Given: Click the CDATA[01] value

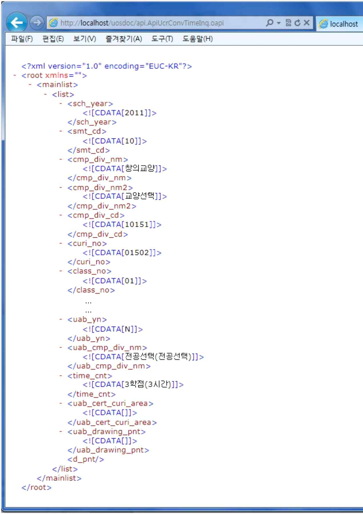Looking at the screenshot, I should pos(115,281).
